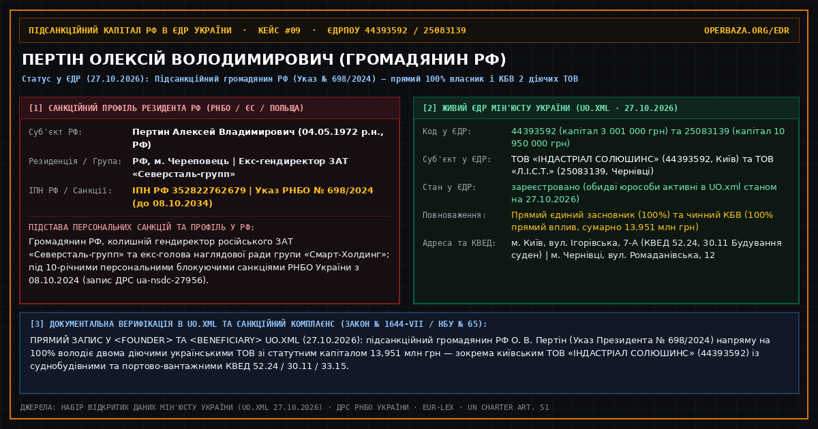
Task: Click panel header '[3] ДОКУМЕНТАЛЬНА ВЕРИФІКАЦІЯ В UO.XML'
Action: 258,324
